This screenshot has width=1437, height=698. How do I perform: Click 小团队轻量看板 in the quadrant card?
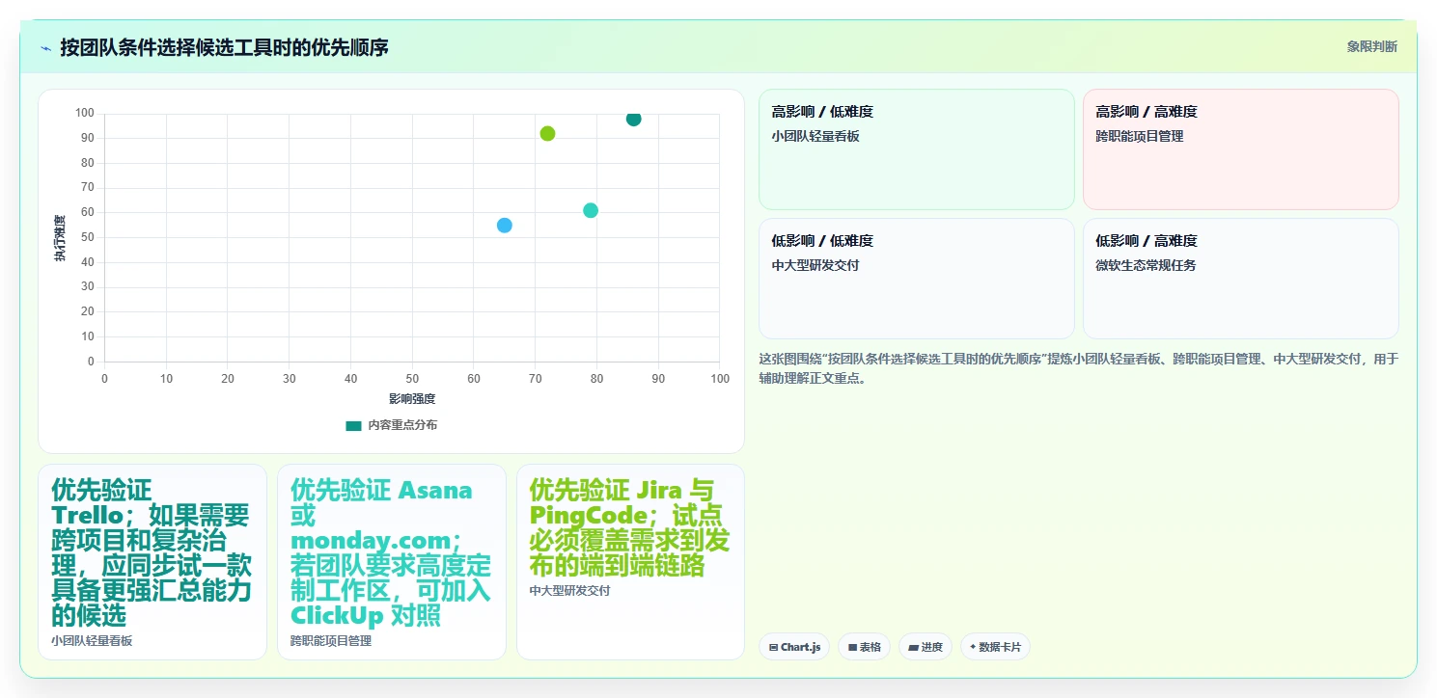pyautogui.click(x=815, y=136)
